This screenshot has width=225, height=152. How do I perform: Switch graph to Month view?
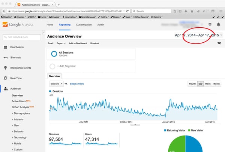click(216, 84)
